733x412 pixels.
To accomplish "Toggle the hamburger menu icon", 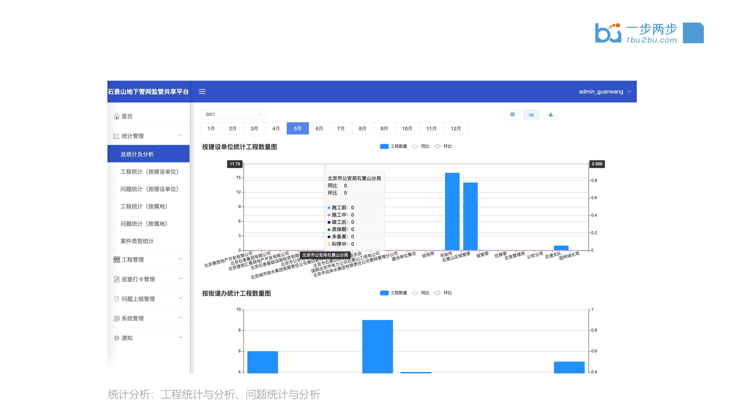I will click(202, 92).
